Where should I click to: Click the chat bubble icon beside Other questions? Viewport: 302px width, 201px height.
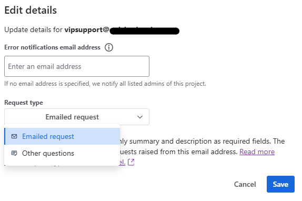14,153
